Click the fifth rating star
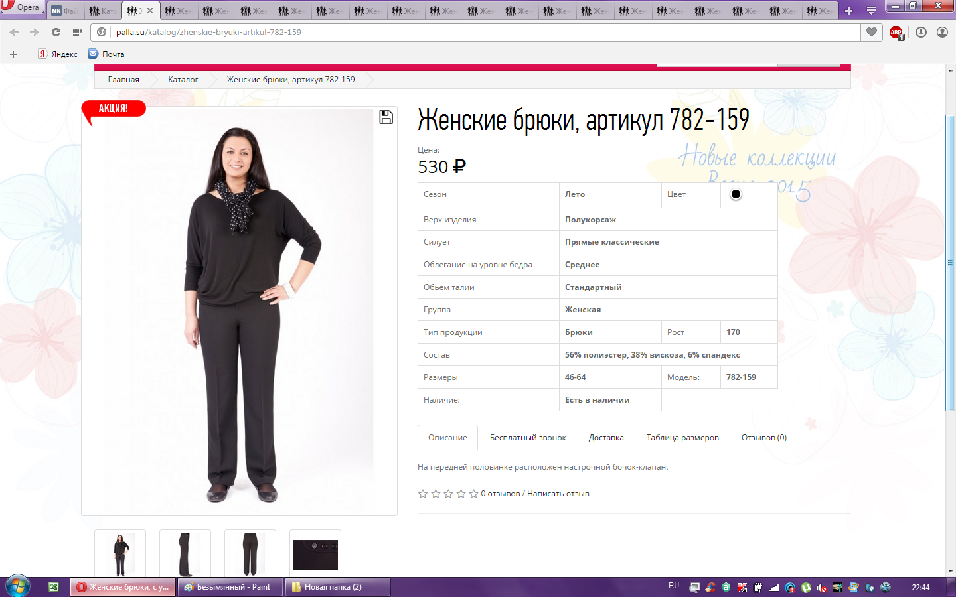 [x=473, y=494]
